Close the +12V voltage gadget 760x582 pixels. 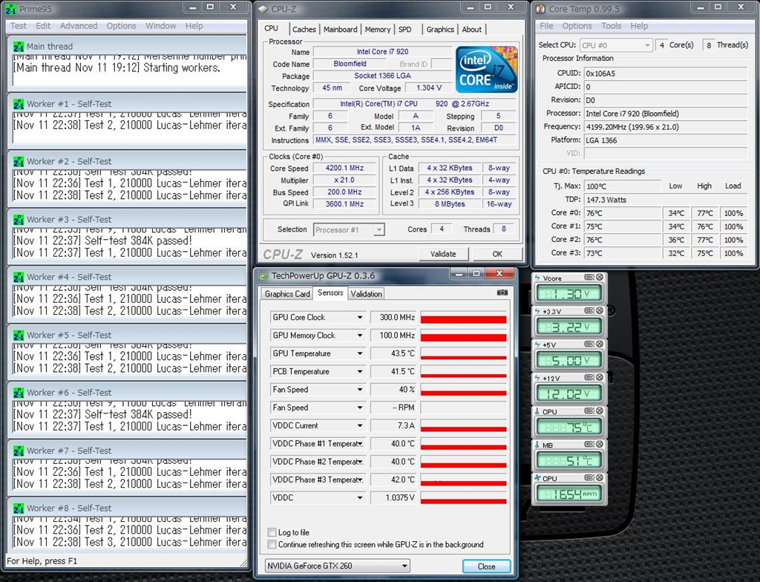[x=600, y=378]
